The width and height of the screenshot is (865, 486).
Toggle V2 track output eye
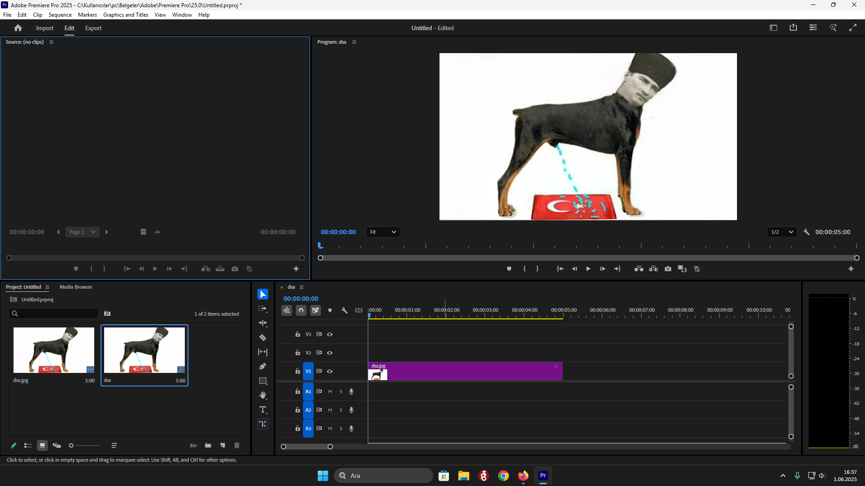330,353
